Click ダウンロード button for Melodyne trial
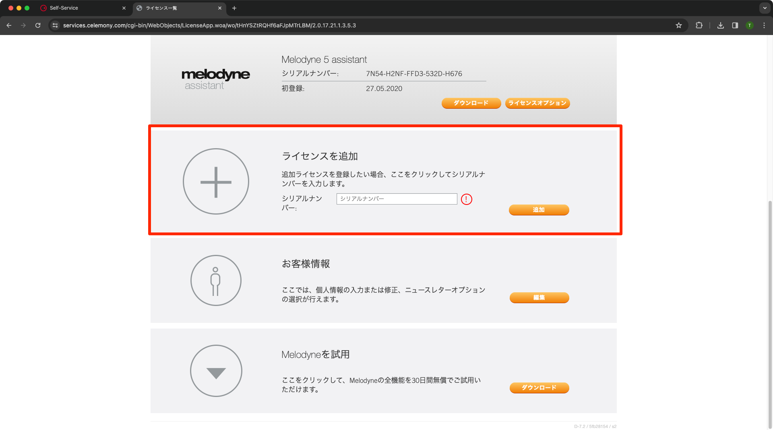Image resolution: width=773 pixels, height=430 pixels. coord(539,388)
